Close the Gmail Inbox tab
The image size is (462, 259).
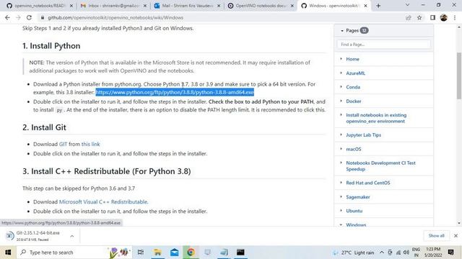[x=144, y=6]
